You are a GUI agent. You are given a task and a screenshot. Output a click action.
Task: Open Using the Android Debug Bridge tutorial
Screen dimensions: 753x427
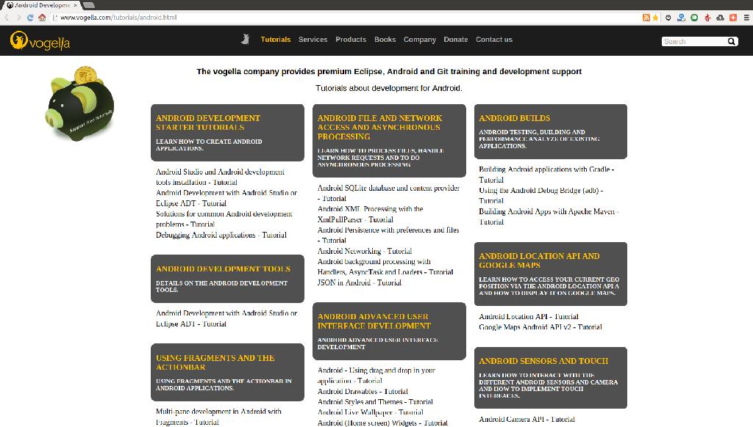(x=540, y=196)
